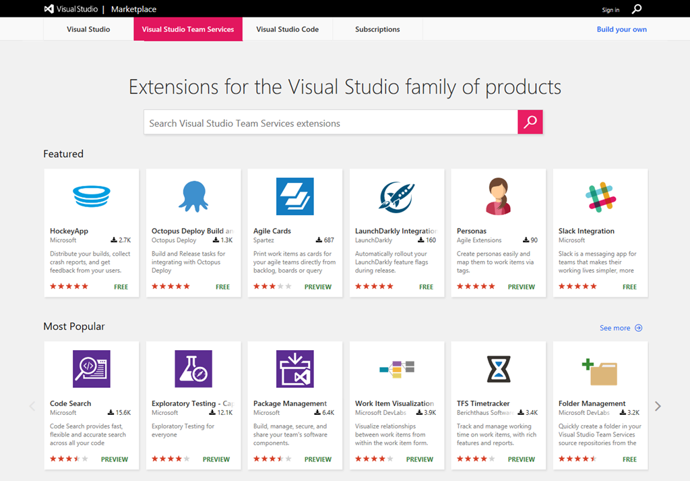Open the Slack Integration hashtag icon
The image size is (690, 481).
600,197
